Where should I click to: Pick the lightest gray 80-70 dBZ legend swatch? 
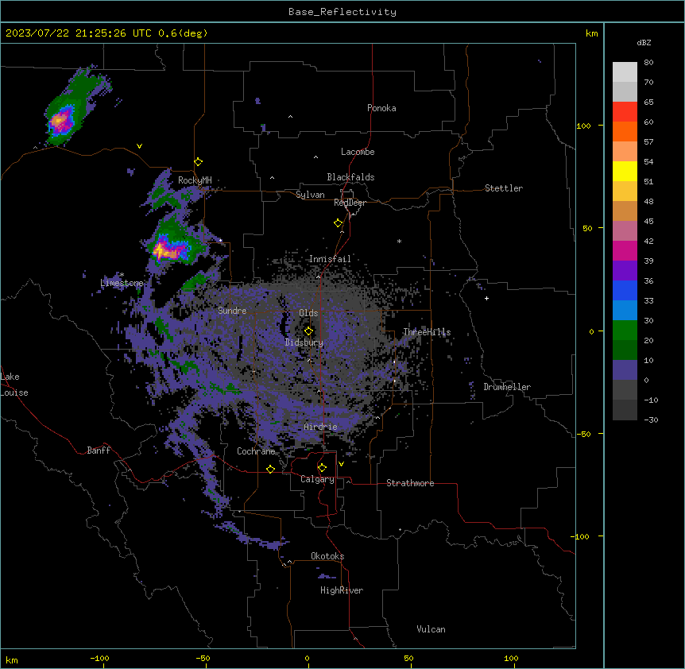(x=625, y=72)
